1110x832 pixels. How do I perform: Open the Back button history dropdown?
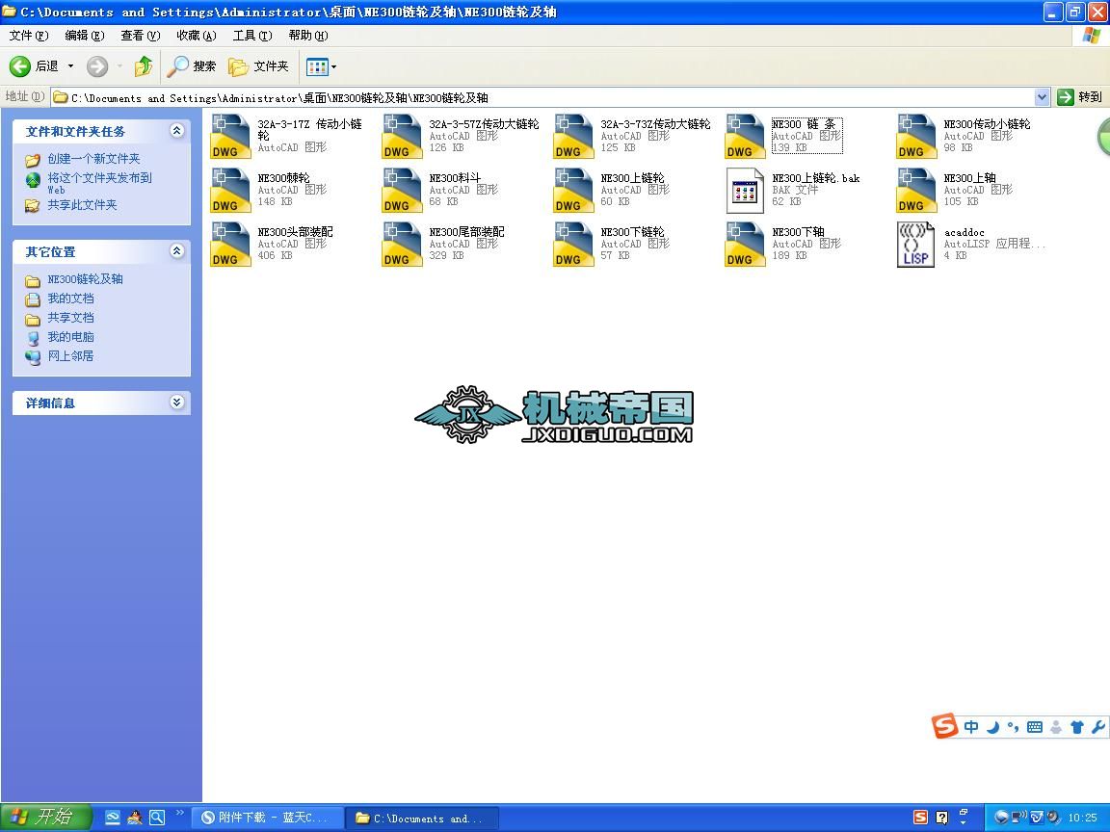pos(71,66)
